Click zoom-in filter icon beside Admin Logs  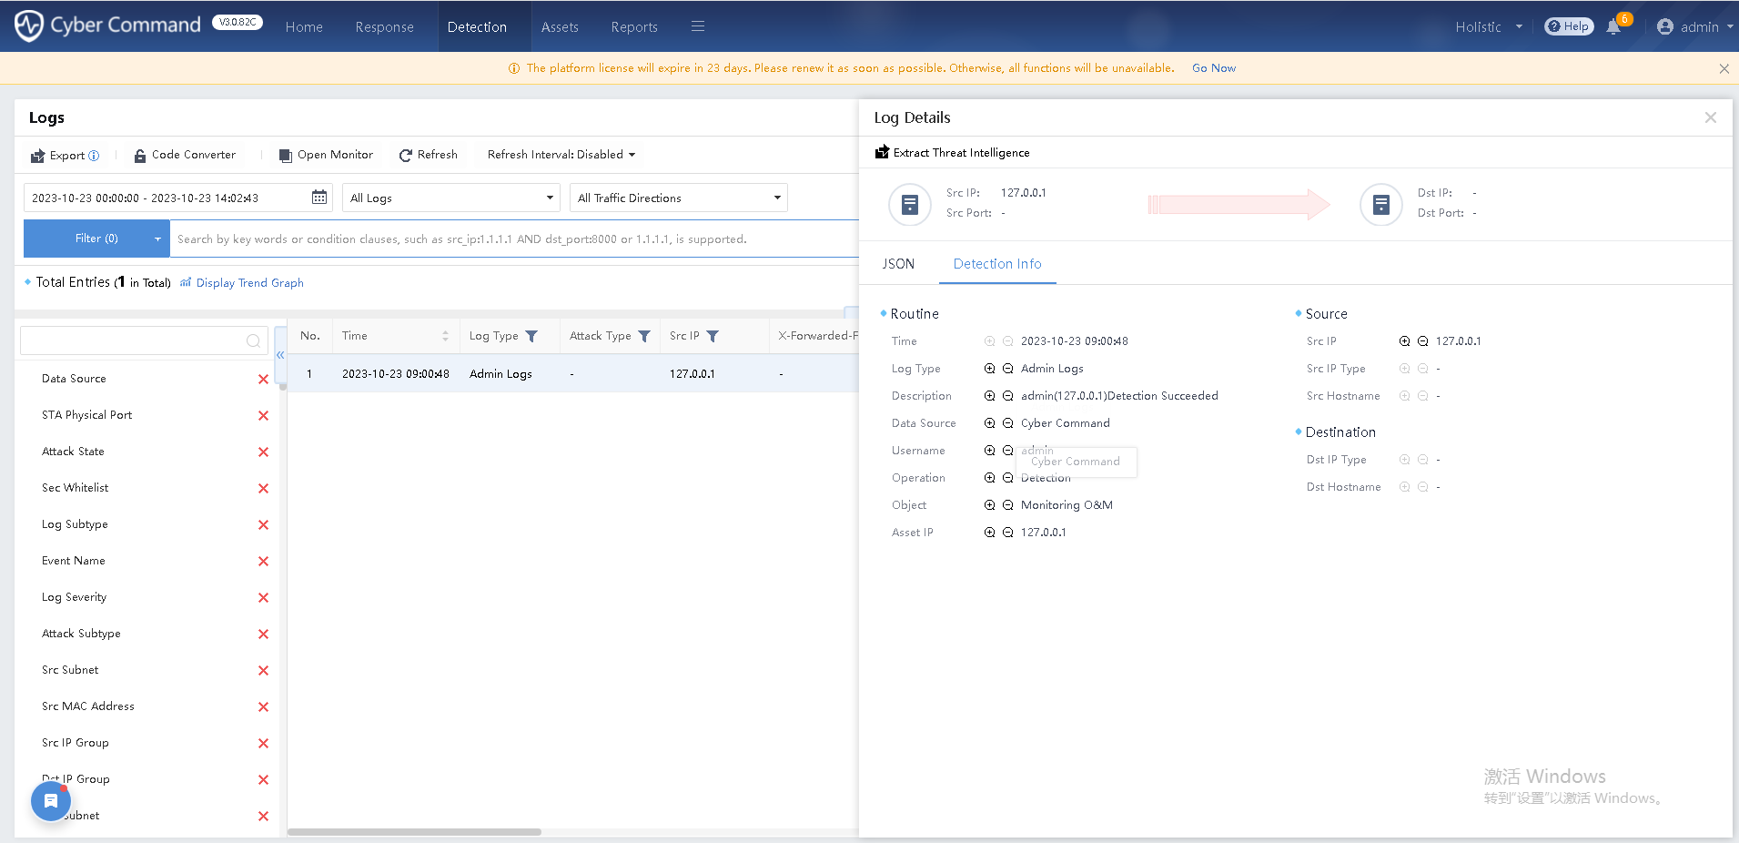point(989,369)
